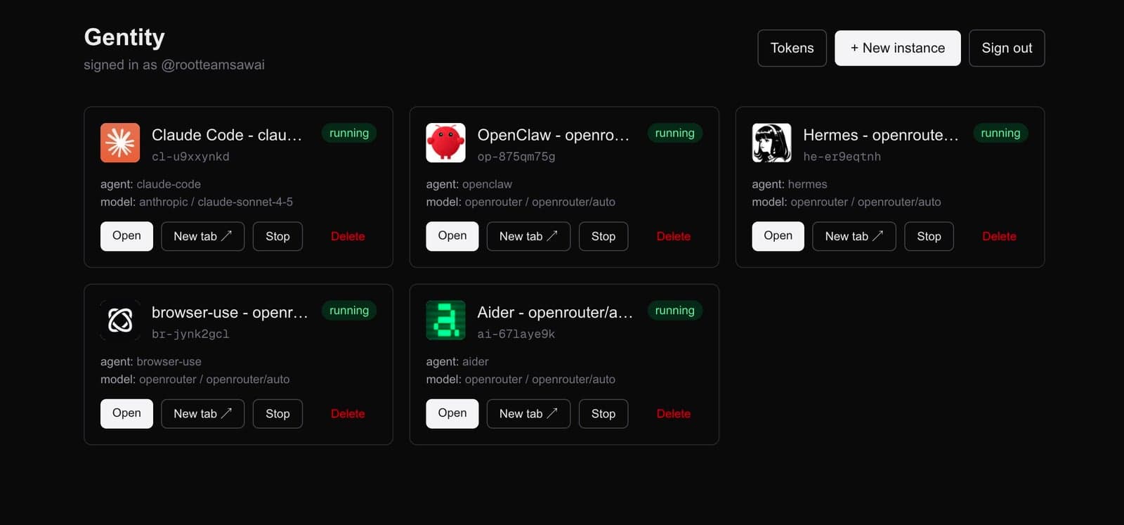The width and height of the screenshot is (1124, 525).
Task: Launch Claude Code in a new tab
Action: [203, 236]
